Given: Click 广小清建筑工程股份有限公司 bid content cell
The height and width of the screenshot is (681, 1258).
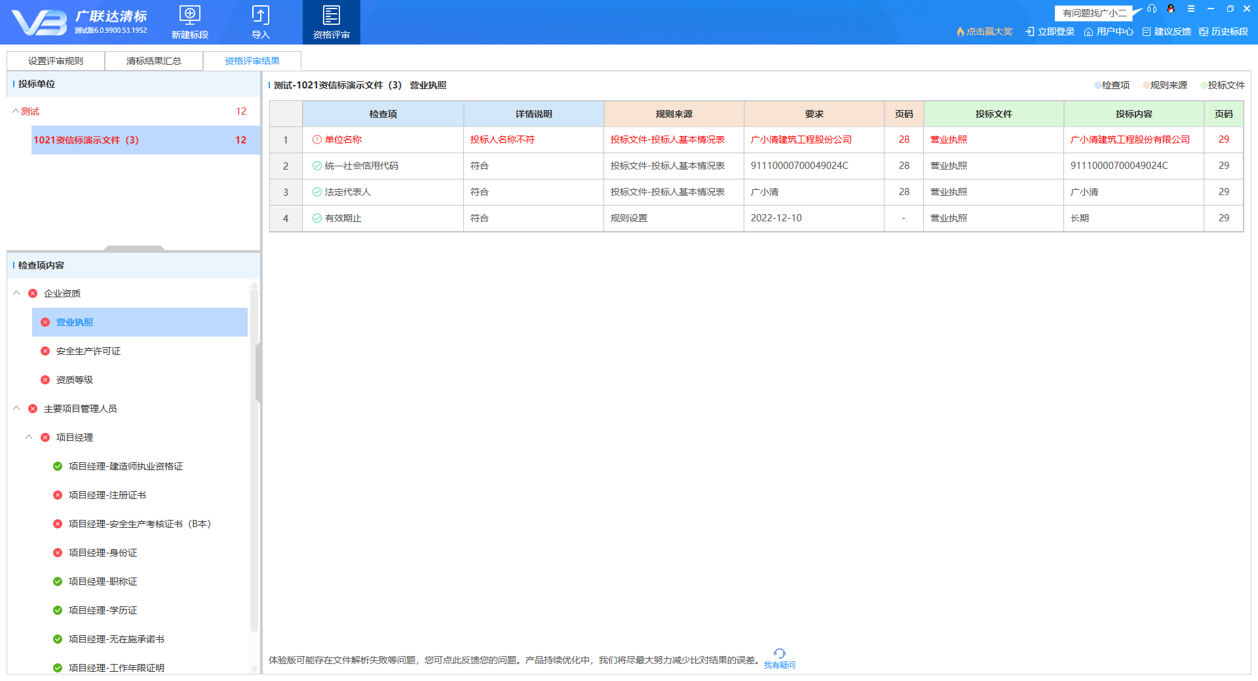Looking at the screenshot, I should pos(1134,139).
